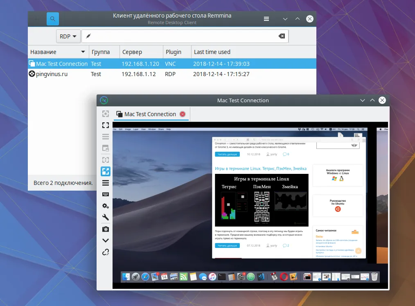Toggle keyboard capture for the remote session
Viewport: 415px width, 306px height.
click(x=106, y=194)
